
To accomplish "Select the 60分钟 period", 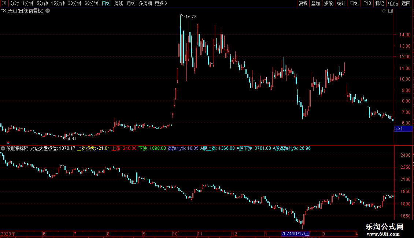I will click(92, 3).
